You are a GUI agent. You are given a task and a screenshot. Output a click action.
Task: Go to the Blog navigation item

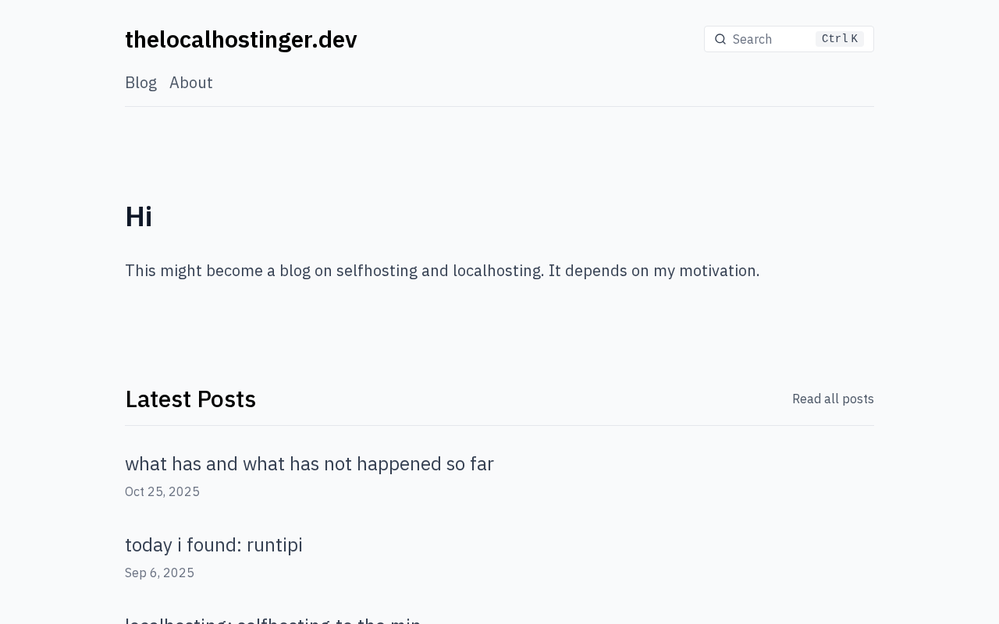[140, 83]
